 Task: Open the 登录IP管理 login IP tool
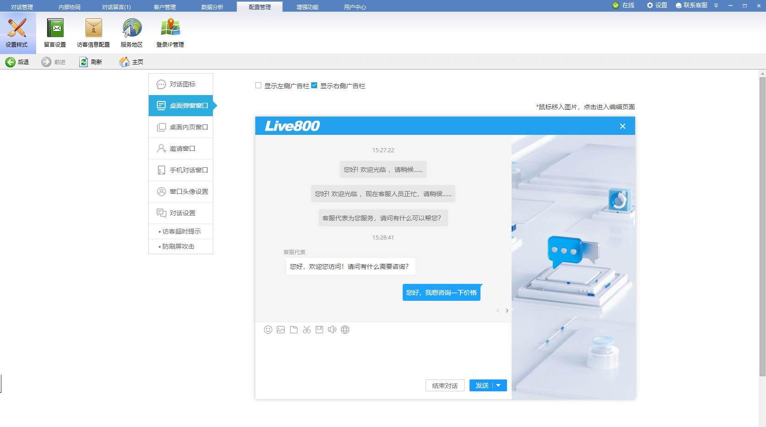170,33
